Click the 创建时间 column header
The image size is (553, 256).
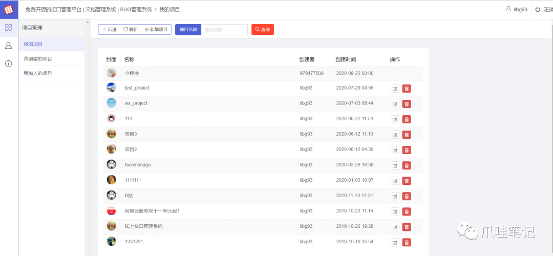346,59
